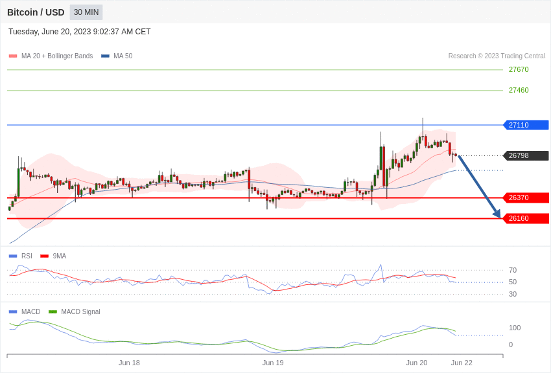Click the MA 50 legend label

pos(123,56)
